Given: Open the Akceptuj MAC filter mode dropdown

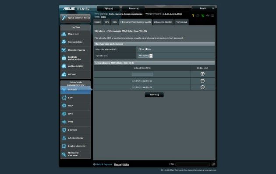Looking at the screenshot, I should pos(145,56).
